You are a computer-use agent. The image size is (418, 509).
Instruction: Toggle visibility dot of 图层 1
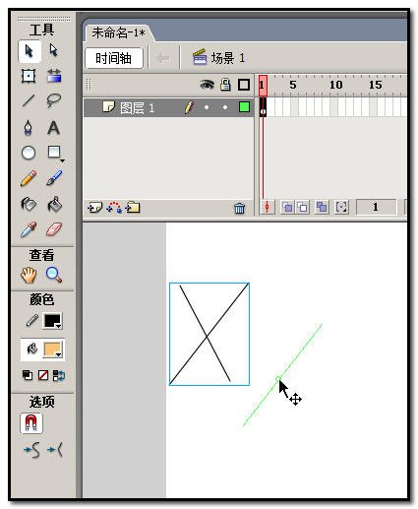click(x=207, y=107)
